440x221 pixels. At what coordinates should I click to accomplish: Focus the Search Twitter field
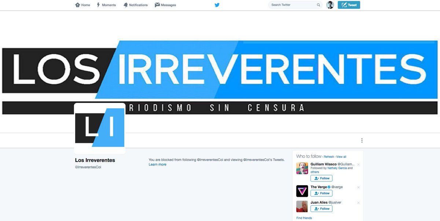click(x=295, y=5)
